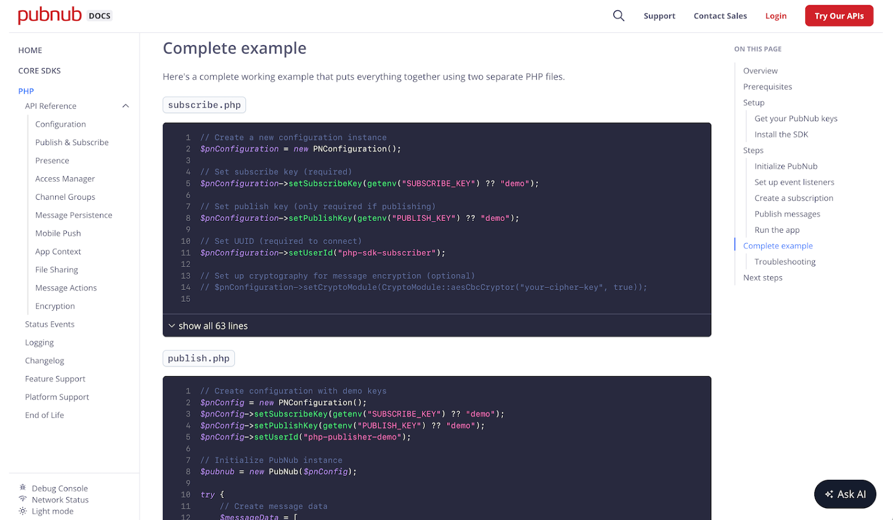The width and height of the screenshot is (893, 520).
Task: Select the sun icon for Light mode
Action: coord(22,511)
